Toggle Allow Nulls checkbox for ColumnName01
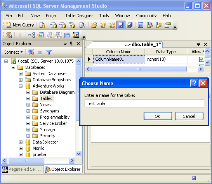 [x=202, y=59]
